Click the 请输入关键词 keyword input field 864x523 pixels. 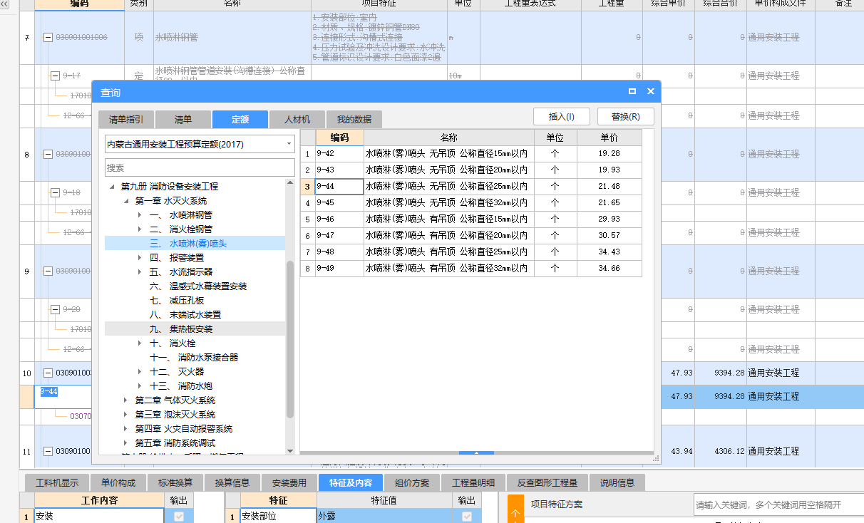click(778, 504)
